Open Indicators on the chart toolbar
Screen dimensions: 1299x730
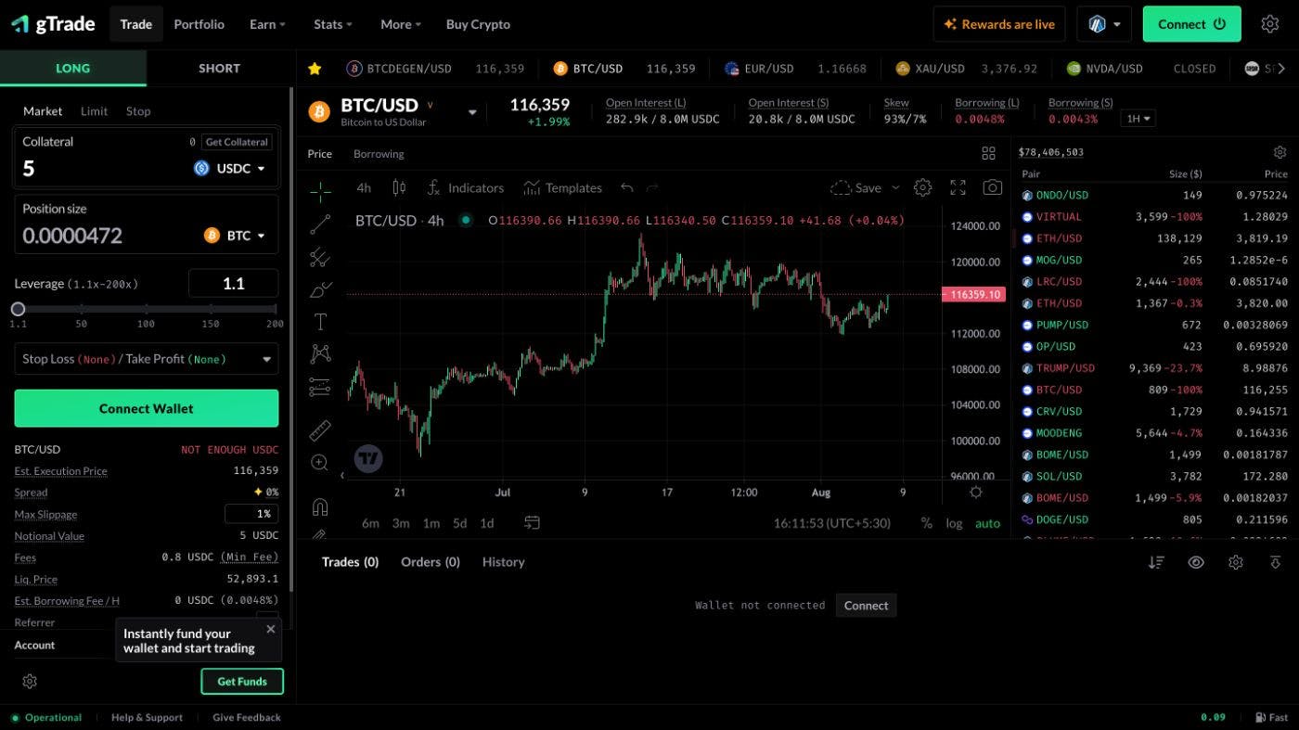[466, 187]
